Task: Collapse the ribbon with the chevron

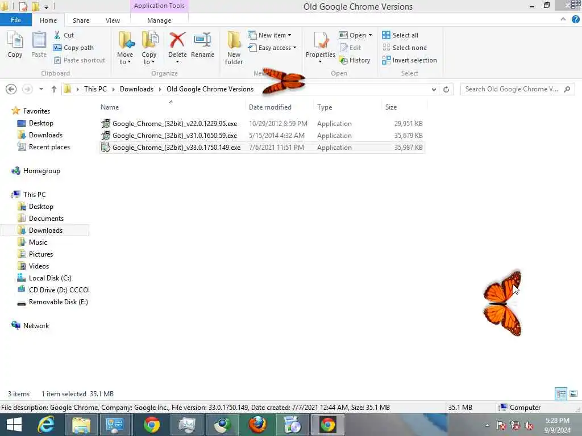Action: point(563,19)
